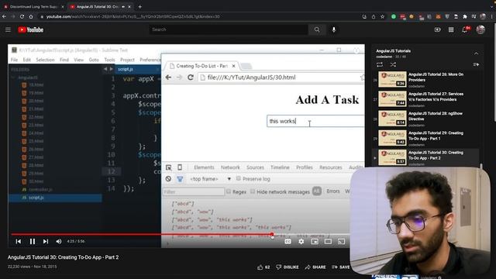
Task: Open the Edit menu in Sublime Text
Action: (x=27, y=60)
